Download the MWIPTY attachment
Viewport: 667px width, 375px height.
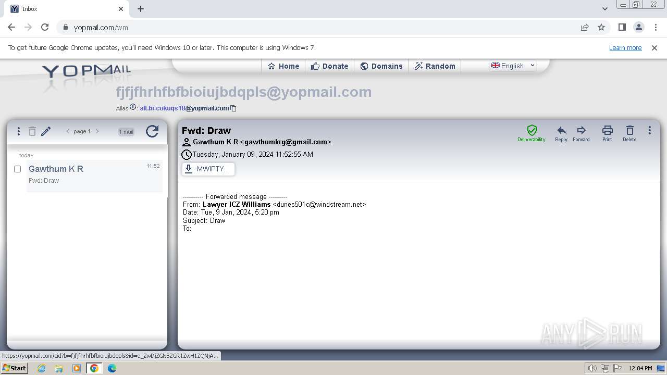[208, 169]
